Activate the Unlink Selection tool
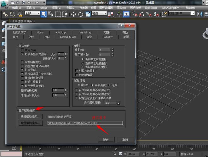 coord(12,14)
